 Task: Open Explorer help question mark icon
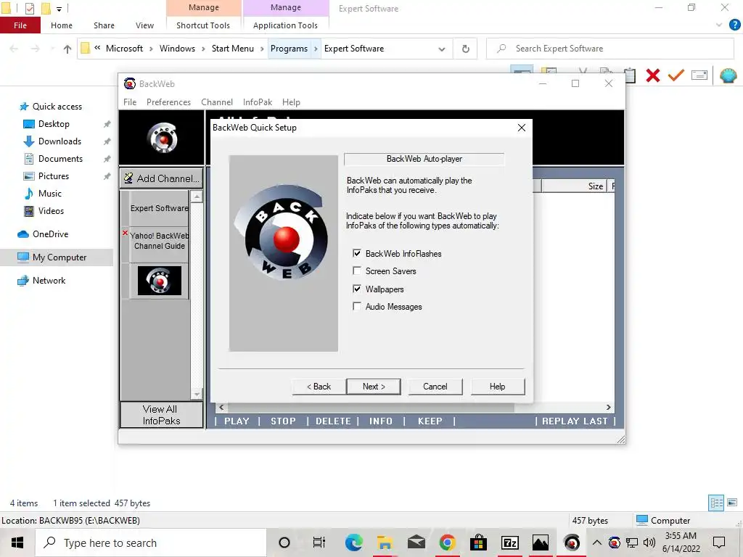click(x=734, y=25)
